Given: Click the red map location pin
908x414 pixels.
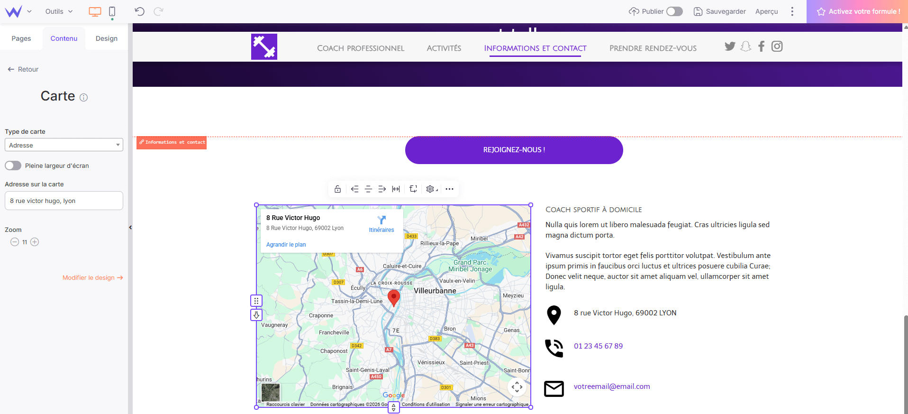Looking at the screenshot, I should click(x=394, y=298).
